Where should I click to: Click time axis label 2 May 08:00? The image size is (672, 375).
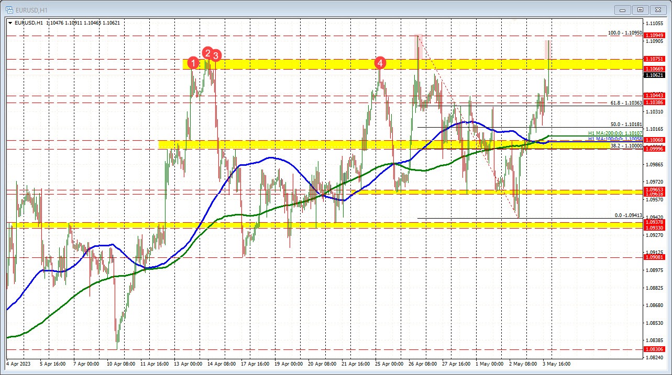point(523,363)
